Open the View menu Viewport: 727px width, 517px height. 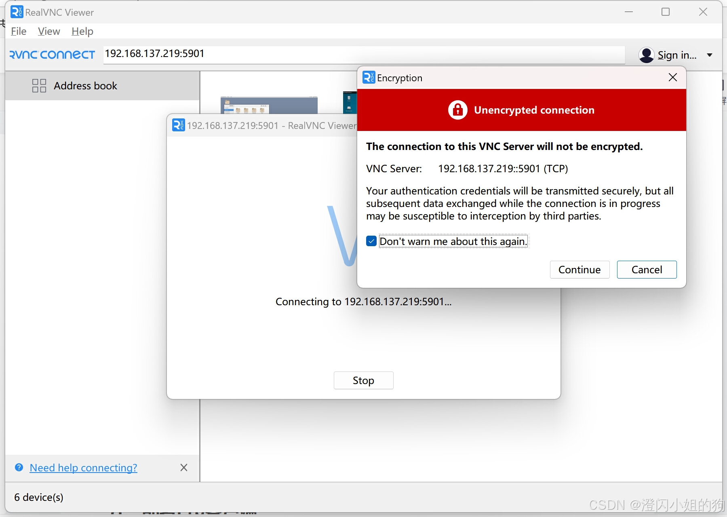tap(49, 31)
